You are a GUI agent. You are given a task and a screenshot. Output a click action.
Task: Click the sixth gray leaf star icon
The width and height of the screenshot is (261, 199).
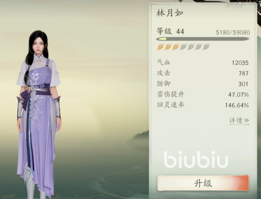tap(198, 47)
